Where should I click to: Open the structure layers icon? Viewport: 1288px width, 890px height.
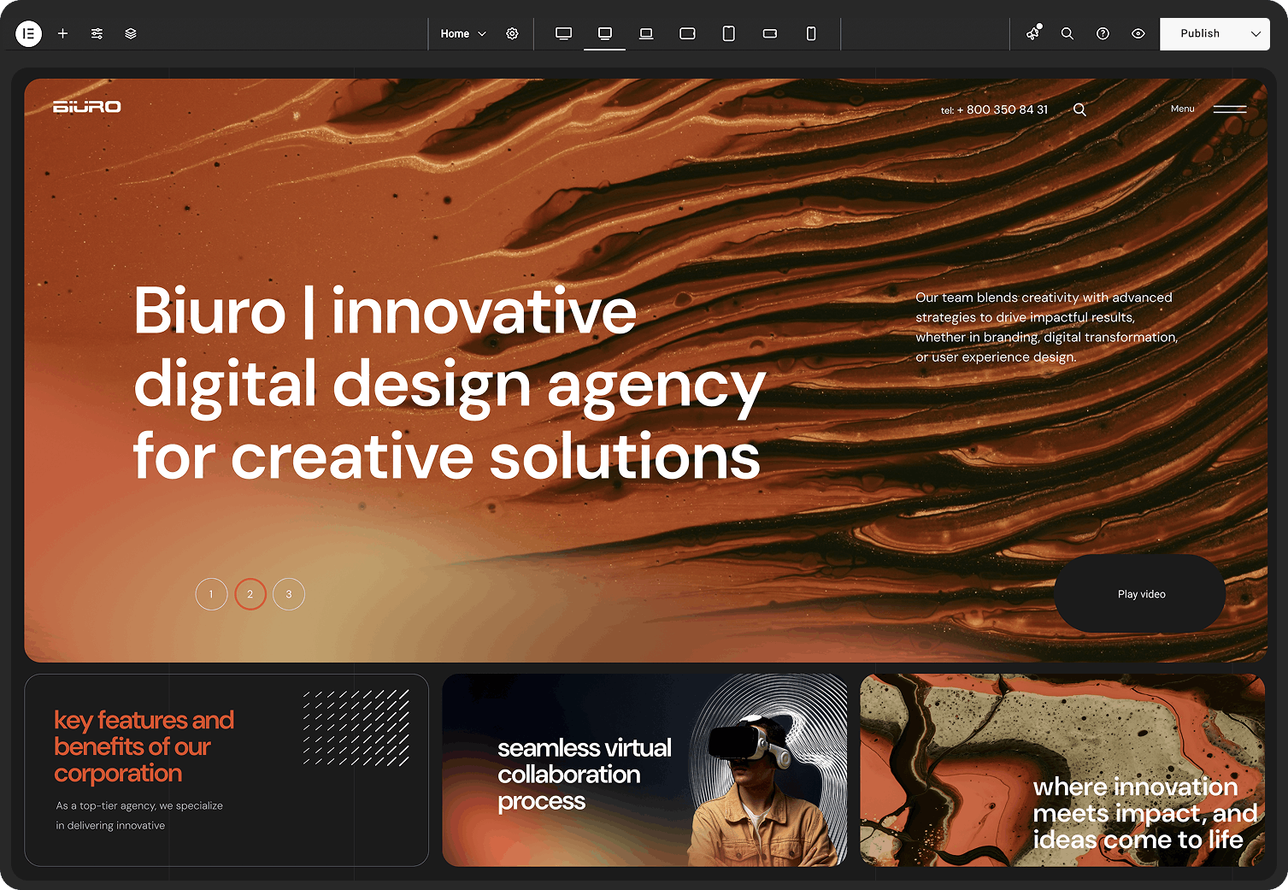[x=131, y=33]
